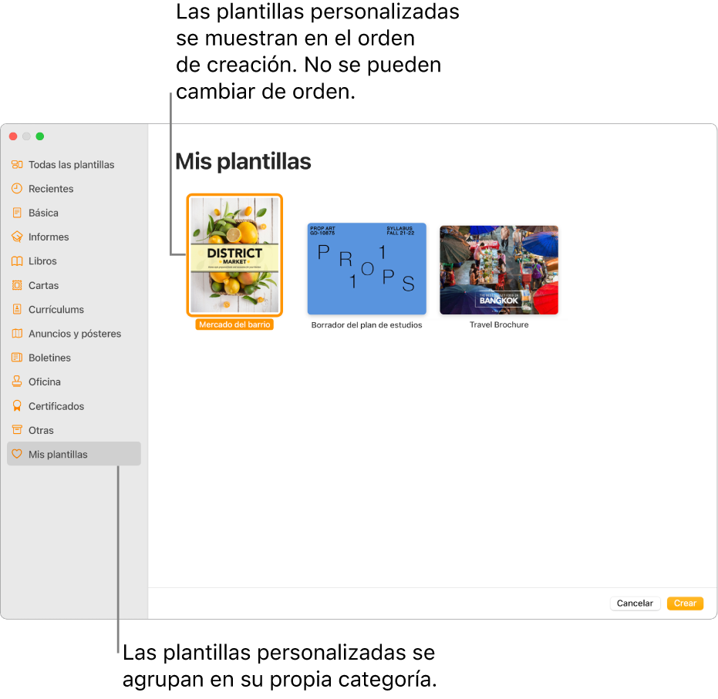Choose the Cartas category
Image resolution: width=718 pixels, height=699 pixels.
[x=43, y=285]
